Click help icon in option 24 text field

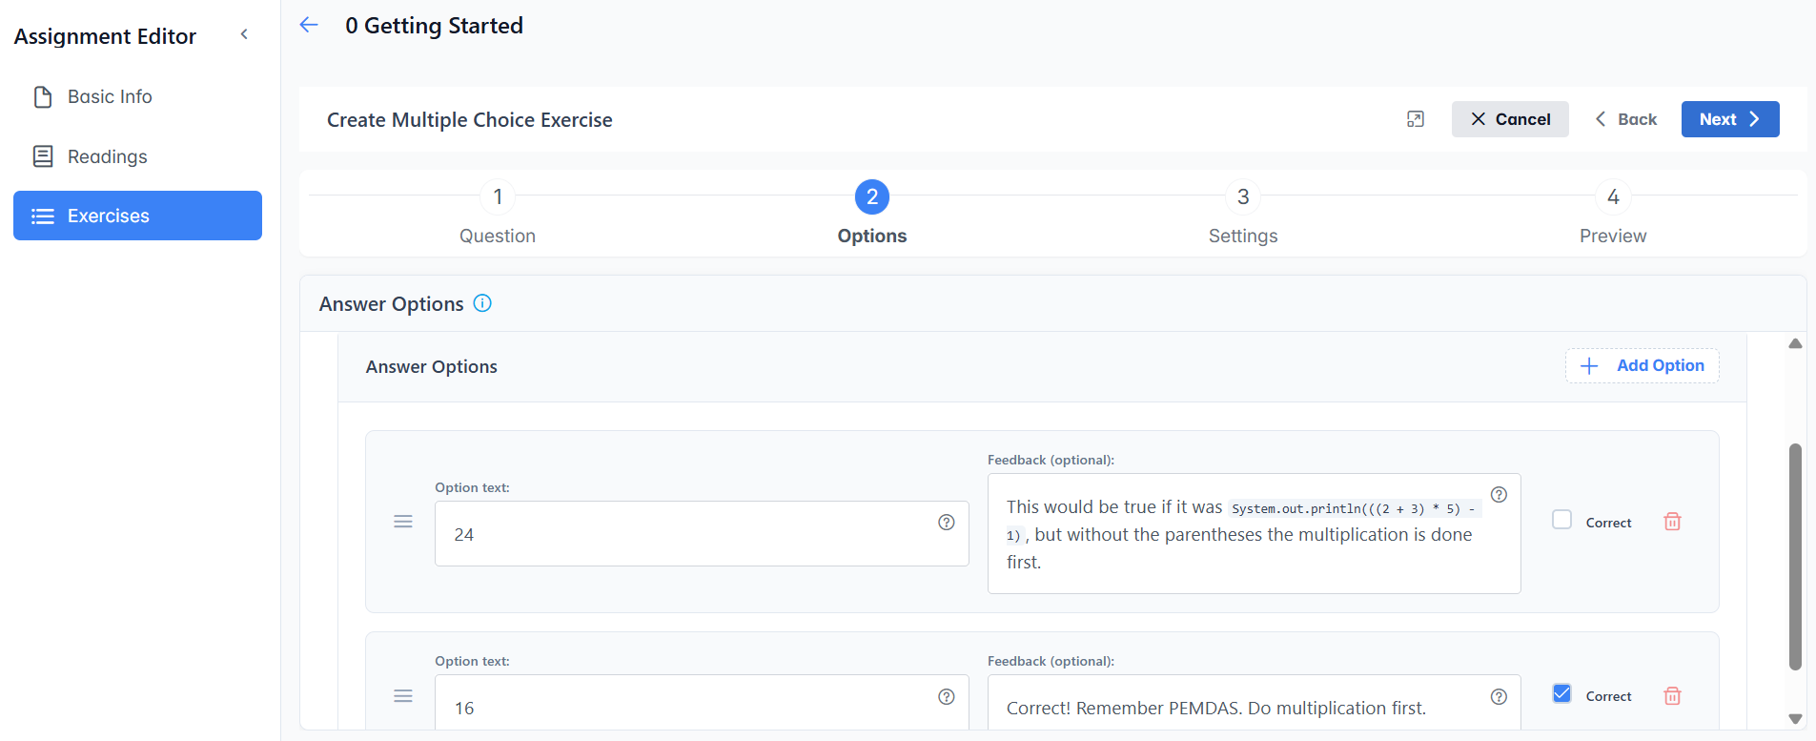pos(946,522)
